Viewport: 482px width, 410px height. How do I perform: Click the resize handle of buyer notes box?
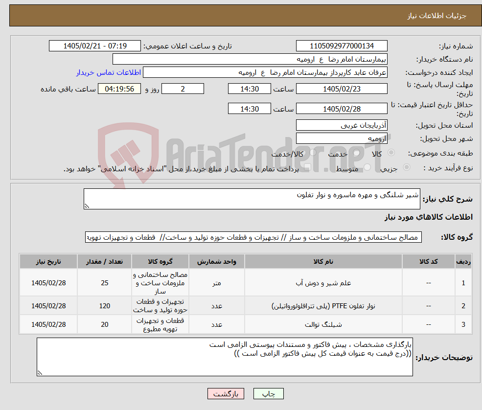40,373
